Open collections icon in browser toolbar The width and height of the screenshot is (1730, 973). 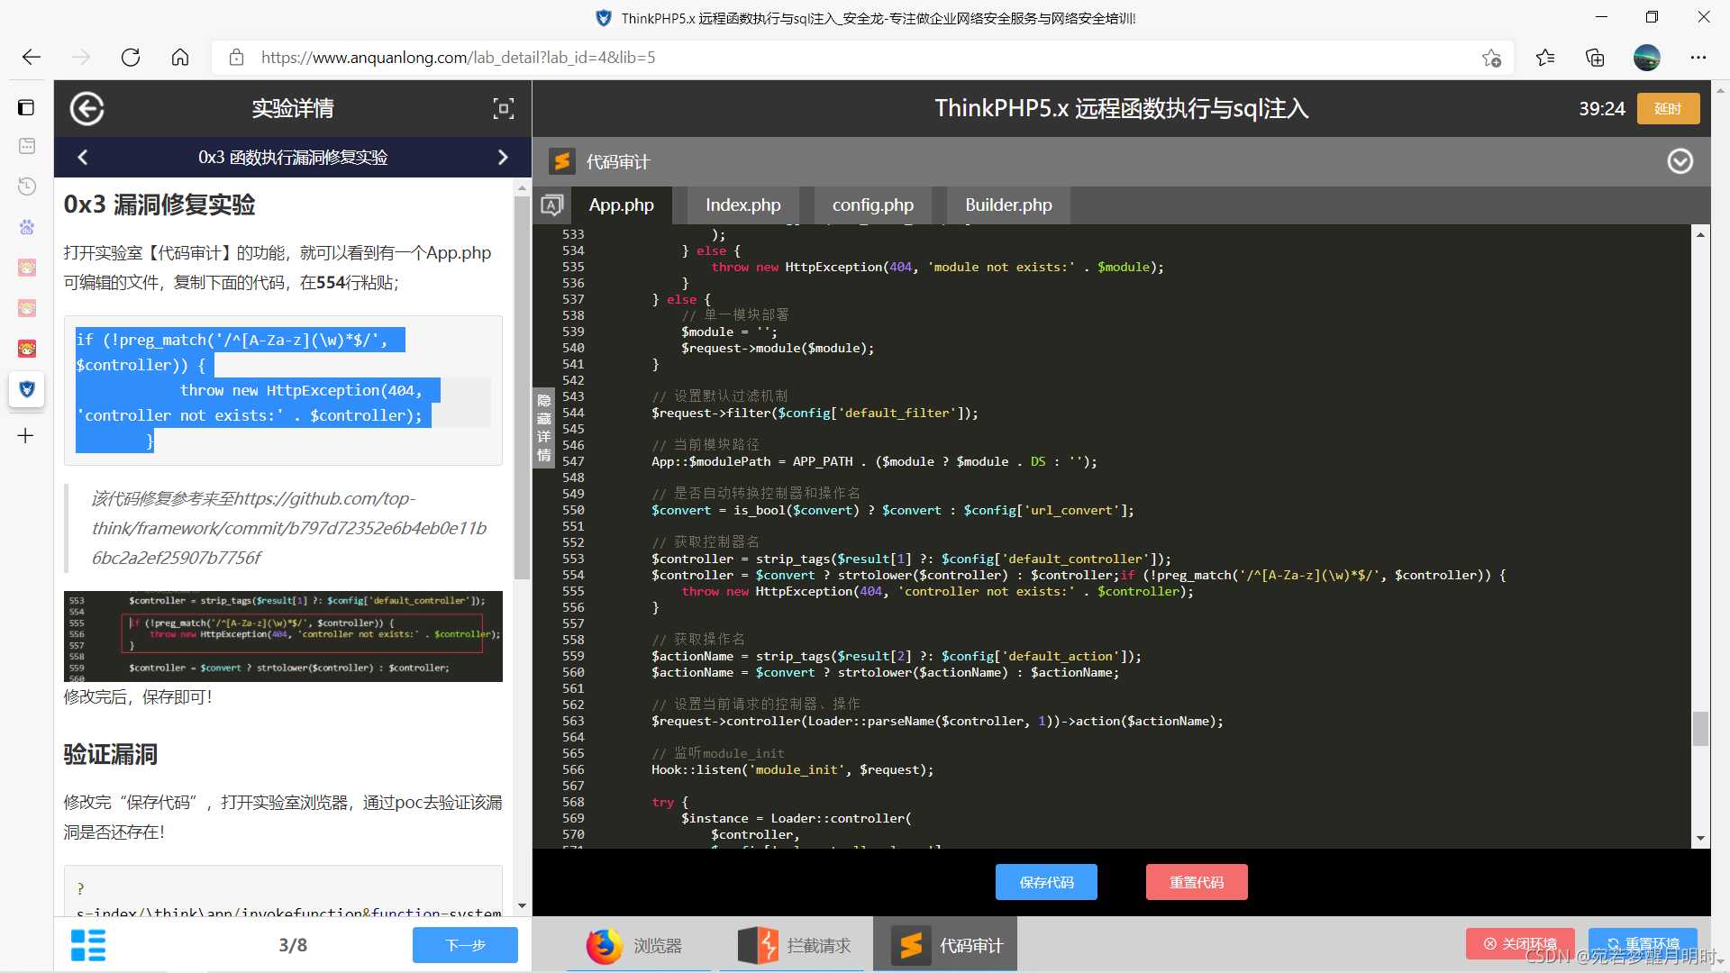tap(1595, 58)
